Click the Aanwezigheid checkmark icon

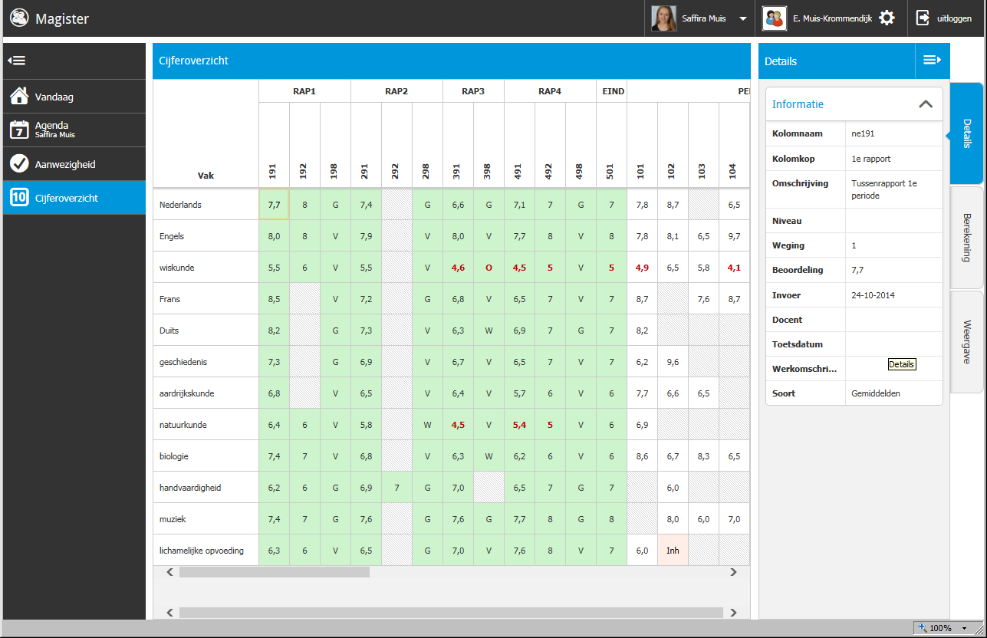19,164
